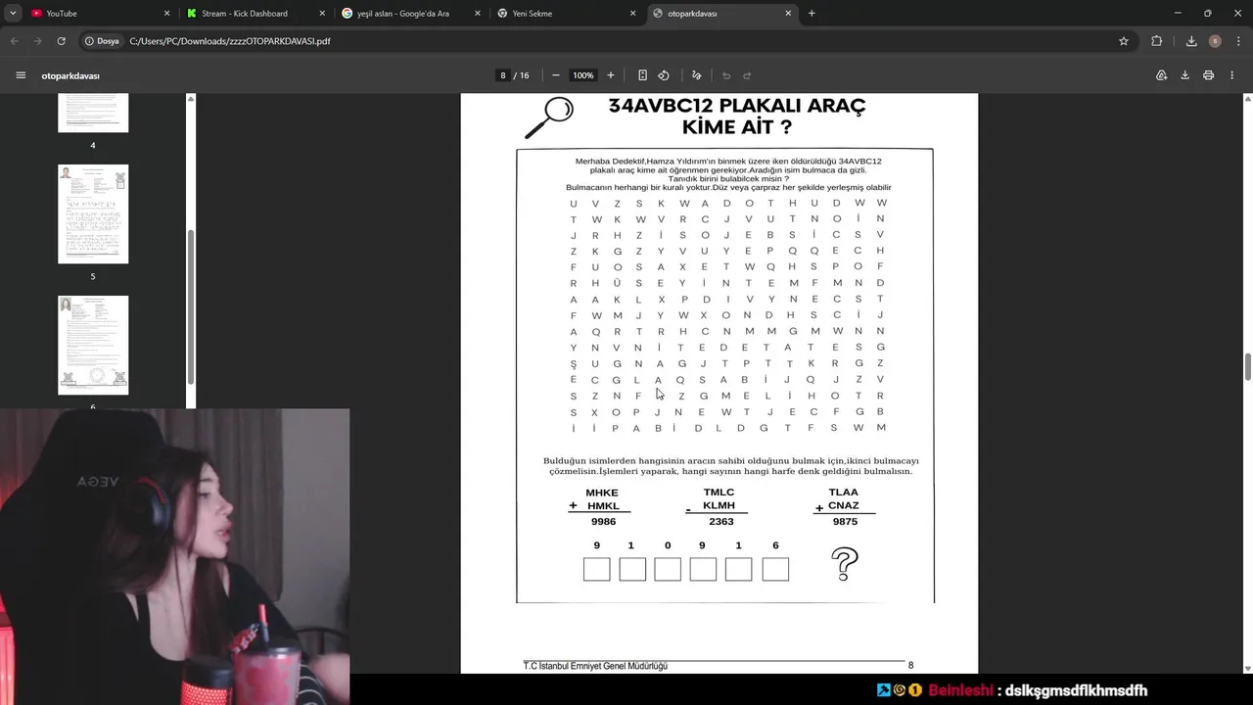Image resolution: width=1253 pixels, height=705 pixels.
Task: Open a new browser tab
Action: [x=812, y=14]
